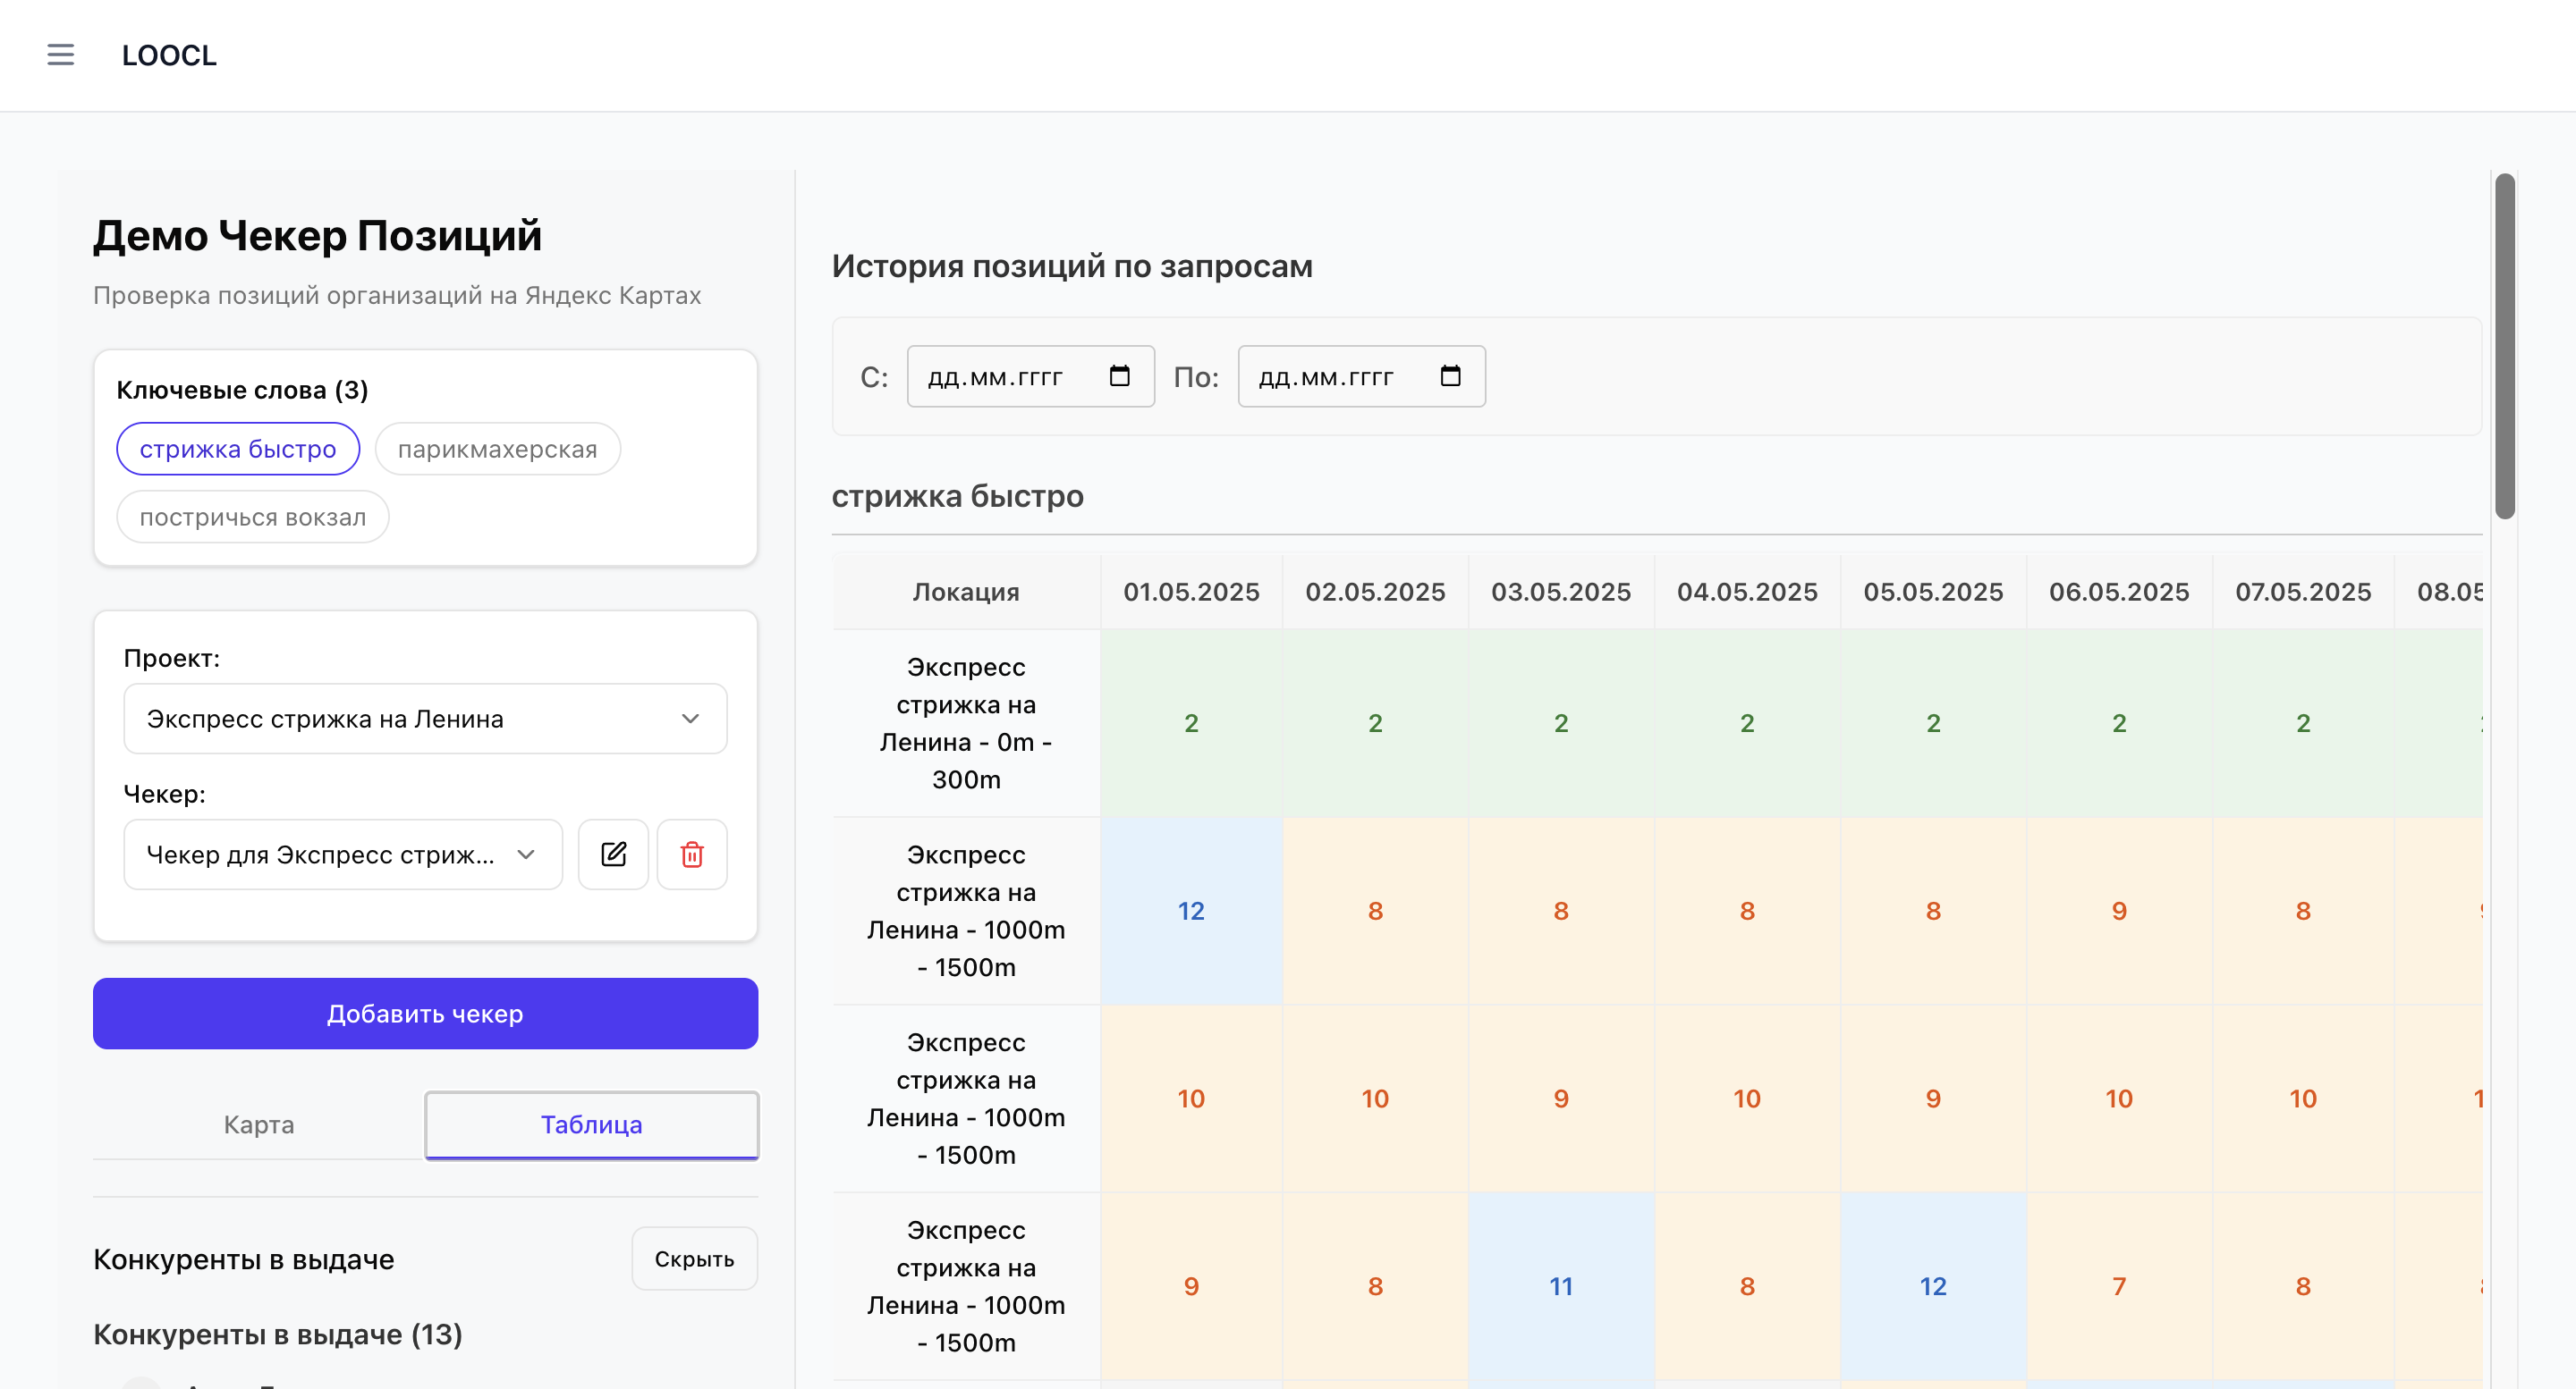This screenshot has height=1389, width=2576.
Task: Expand the project selector chevron
Action: pyautogui.click(x=689, y=719)
